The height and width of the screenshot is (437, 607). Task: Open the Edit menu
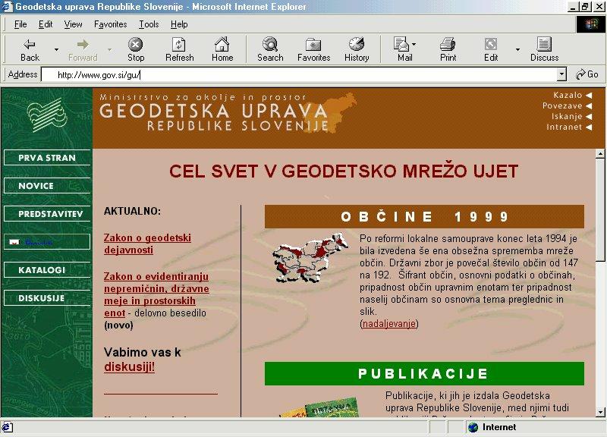click(46, 24)
